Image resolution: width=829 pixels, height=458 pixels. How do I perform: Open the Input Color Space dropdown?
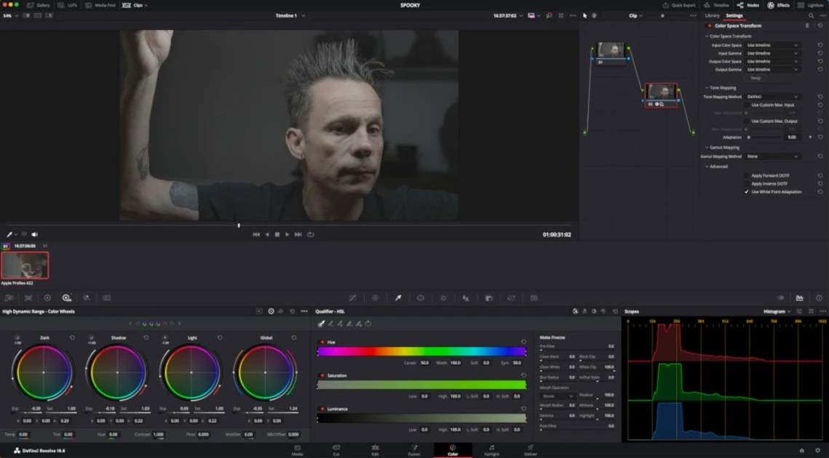point(772,45)
